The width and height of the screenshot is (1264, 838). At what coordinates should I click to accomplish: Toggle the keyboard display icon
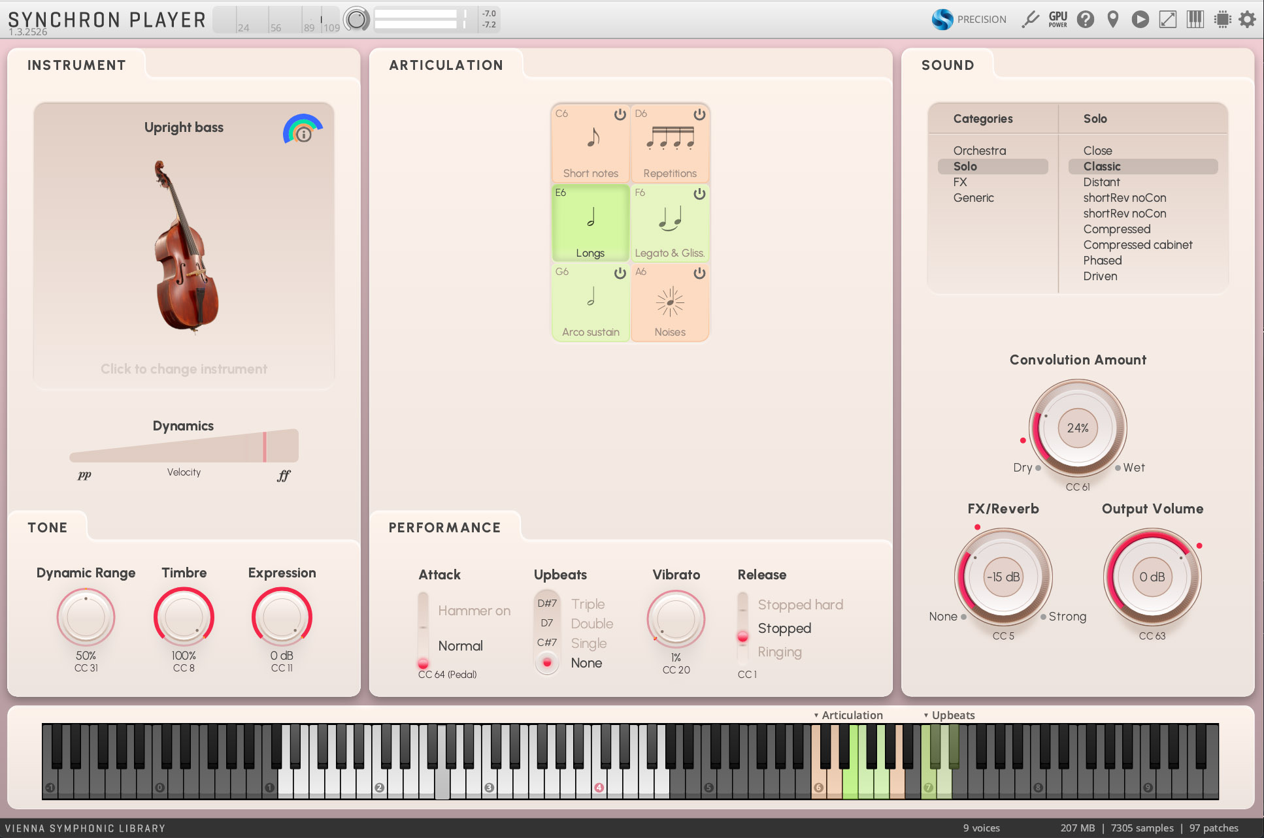(1195, 20)
